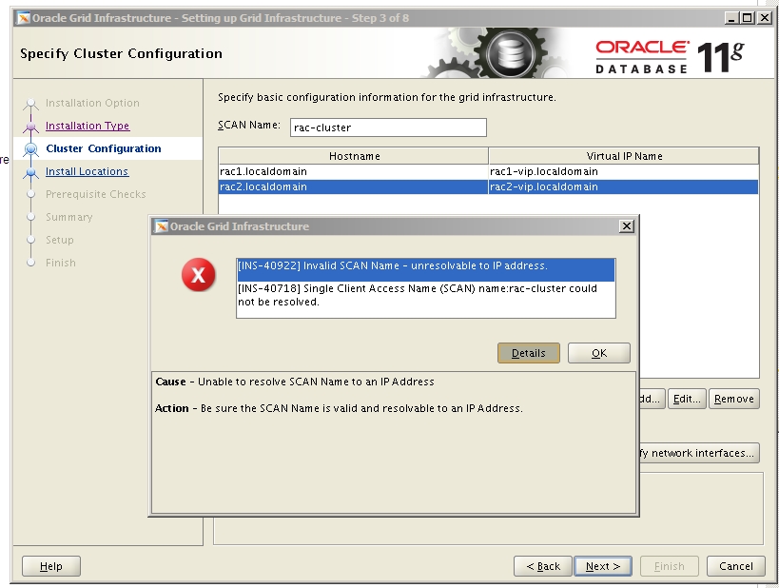Close the Oracle Grid Infrastructure error dialog

(x=627, y=226)
